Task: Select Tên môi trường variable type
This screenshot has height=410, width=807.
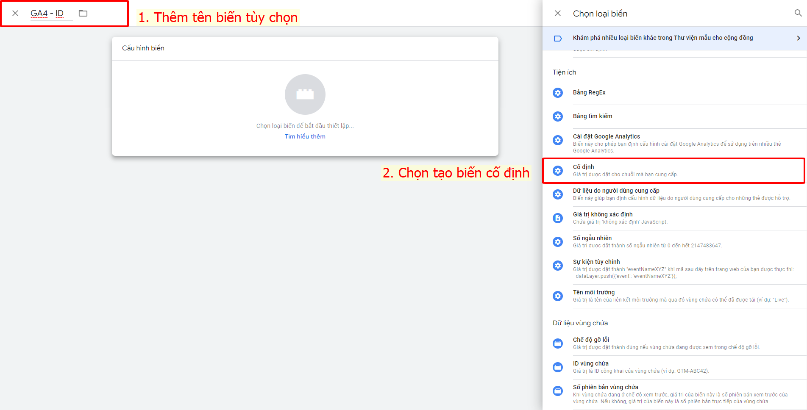Action: (x=675, y=296)
